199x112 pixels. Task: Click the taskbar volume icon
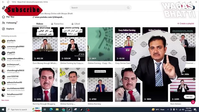pos(183,110)
